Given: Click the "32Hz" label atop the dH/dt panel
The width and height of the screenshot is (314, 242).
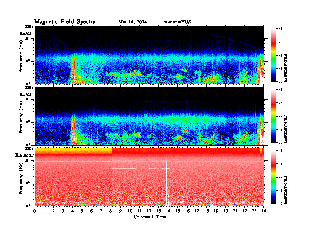Looking at the screenshot, I should click(x=29, y=26).
